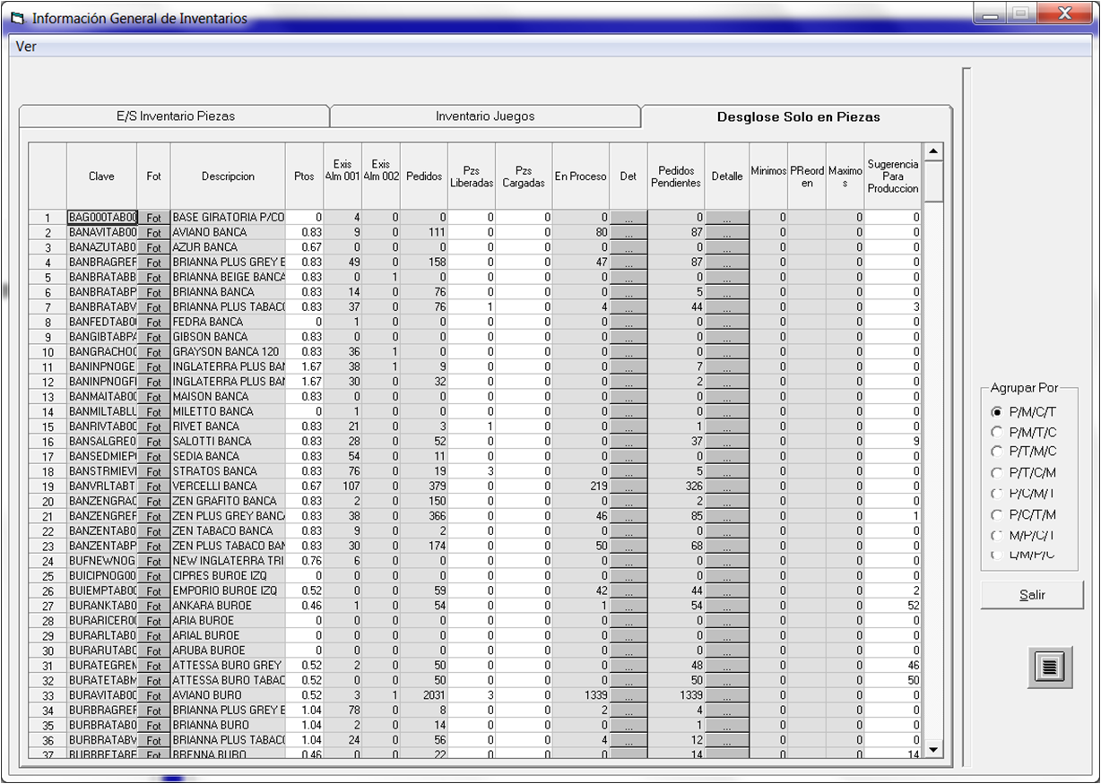Screen dimensions: 1101x784
Task: Open Detalle for SALOTTI BANCA row
Action: point(727,441)
